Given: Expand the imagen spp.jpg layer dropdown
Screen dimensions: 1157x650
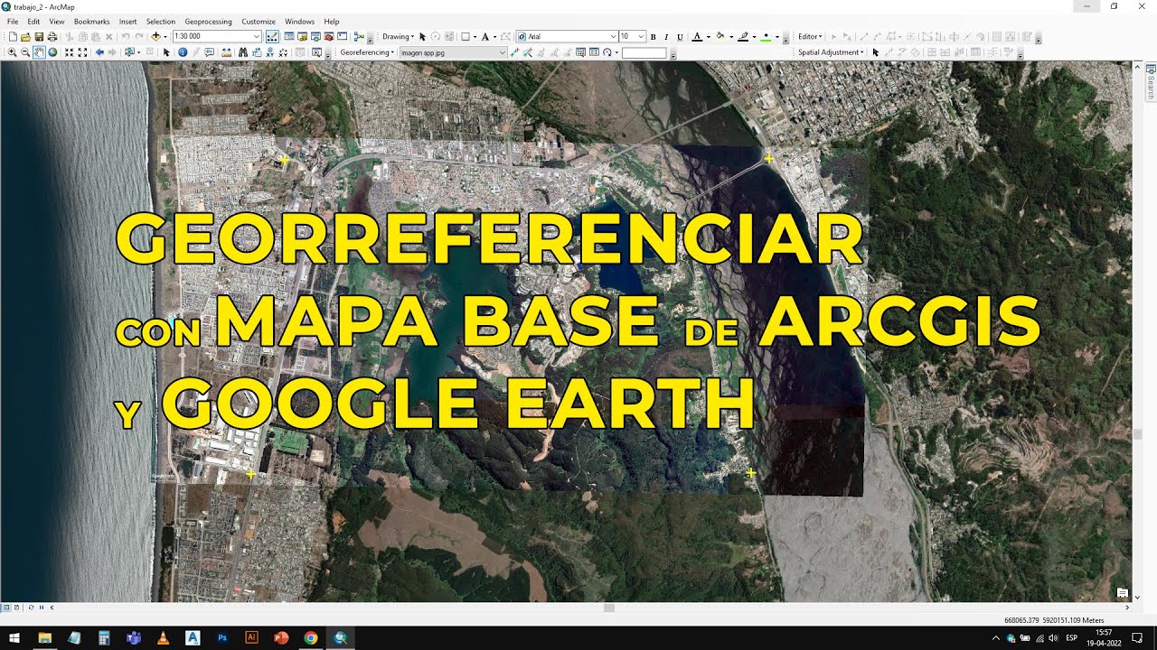Looking at the screenshot, I should (503, 52).
